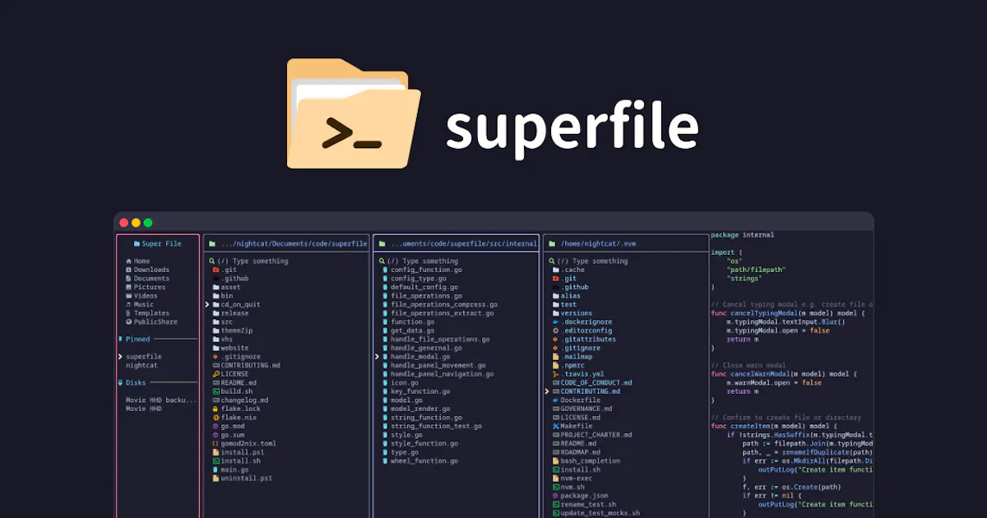Click the gear icon next to .editorconfig

point(556,331)
